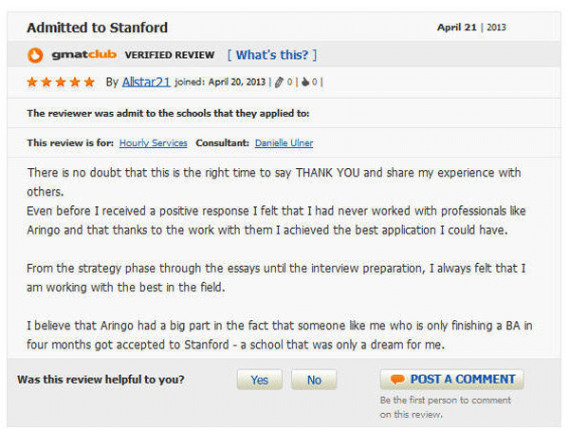
Task: Open Allstar21's user profile link
Action: pos(146,82)
